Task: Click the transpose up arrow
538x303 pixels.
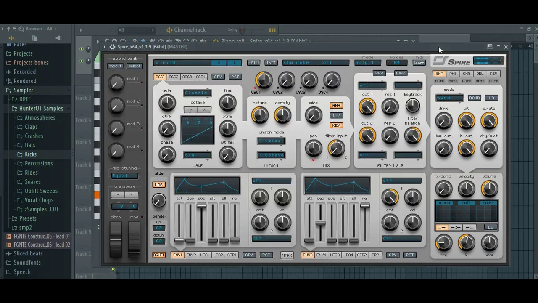Action: point(132,195)
